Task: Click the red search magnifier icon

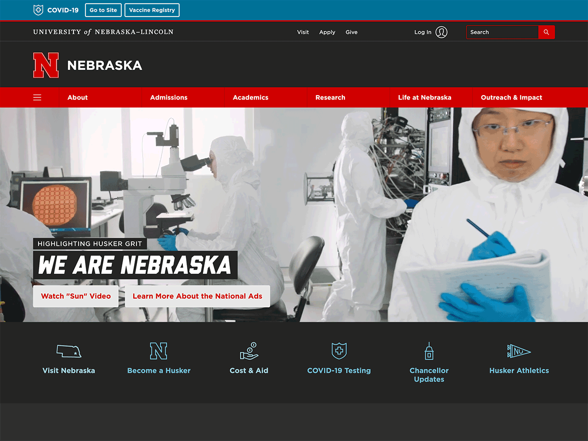Action: pos(546,32)
